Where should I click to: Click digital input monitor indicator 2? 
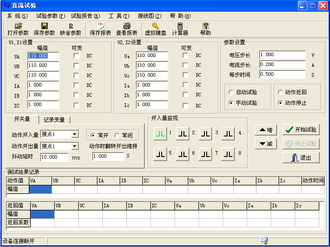[183, 134]
